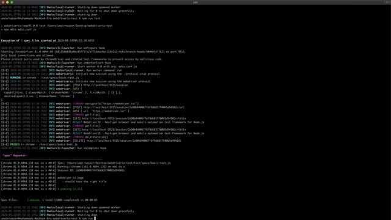This screenshot has height=220, width=391.
Task: Click the '"spec" Reporter:' heading
Action: click(x=15, y=156)
